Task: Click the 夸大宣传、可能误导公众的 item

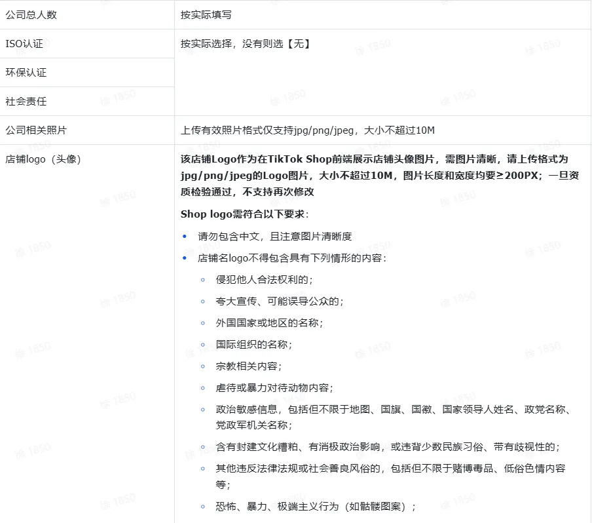Action: [x=280, y=301]
